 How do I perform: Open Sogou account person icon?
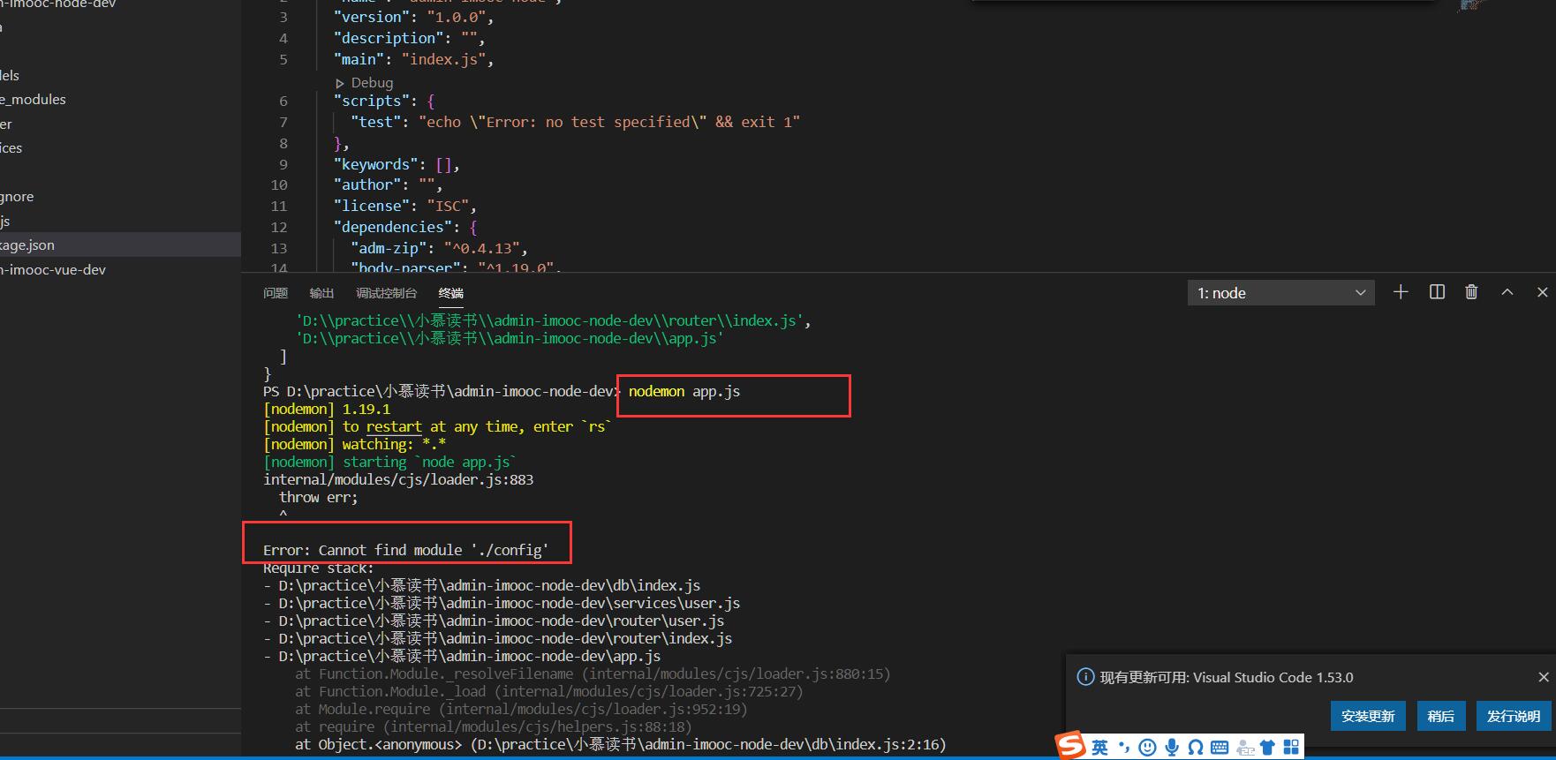[1244, 748]
